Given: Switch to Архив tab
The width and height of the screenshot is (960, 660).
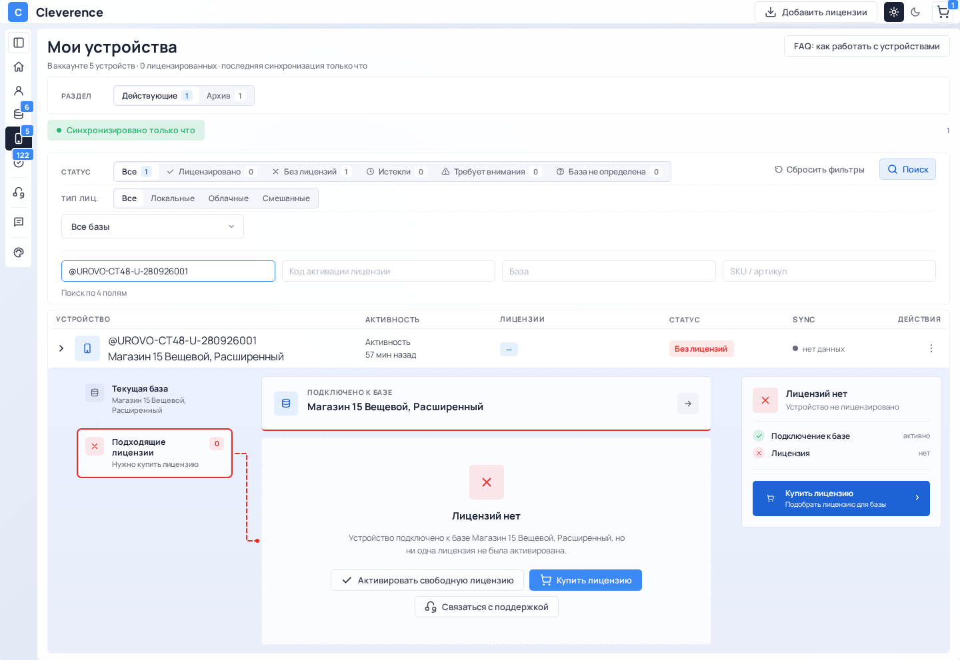Looking at the screenshot, I should (x=225, y=96).
